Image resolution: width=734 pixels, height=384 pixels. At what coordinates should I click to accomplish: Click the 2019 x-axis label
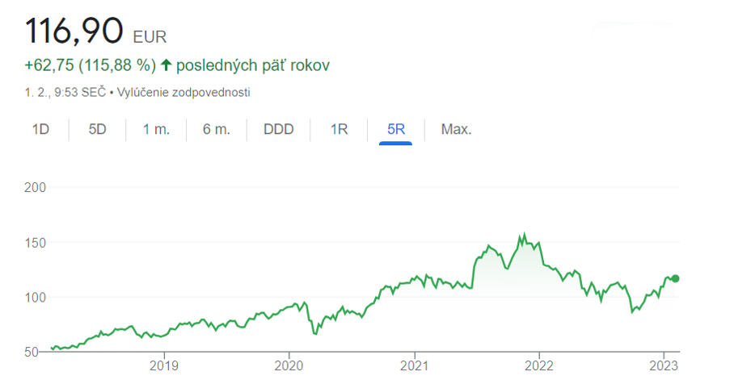point(164,365)
